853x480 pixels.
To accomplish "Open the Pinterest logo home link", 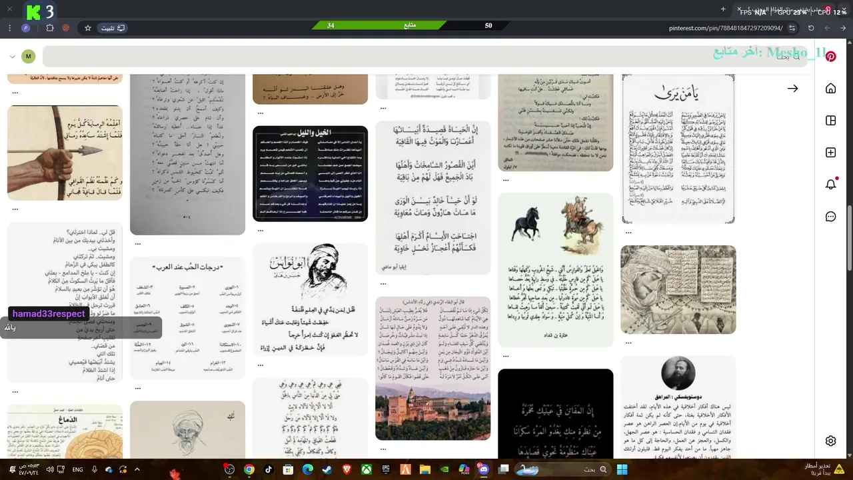I will (830, 57).
